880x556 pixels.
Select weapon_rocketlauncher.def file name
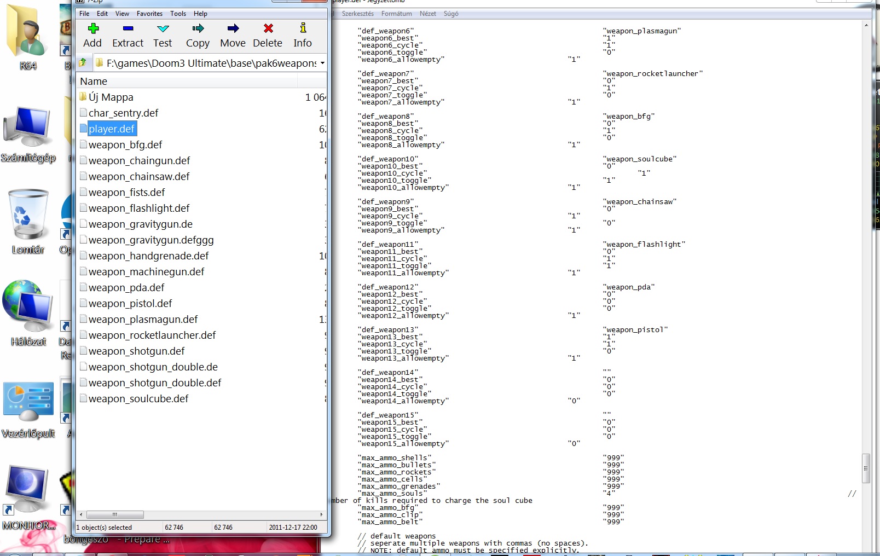point(152,335)
